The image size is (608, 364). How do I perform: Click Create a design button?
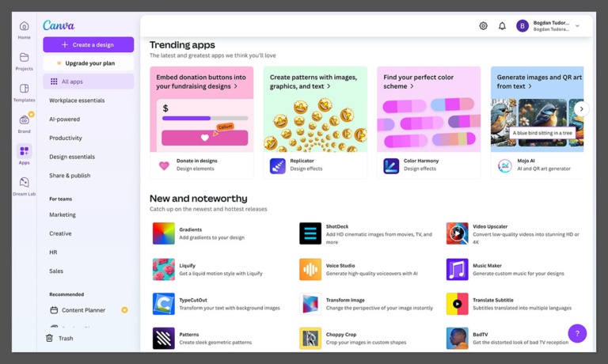tap(88, 44)
